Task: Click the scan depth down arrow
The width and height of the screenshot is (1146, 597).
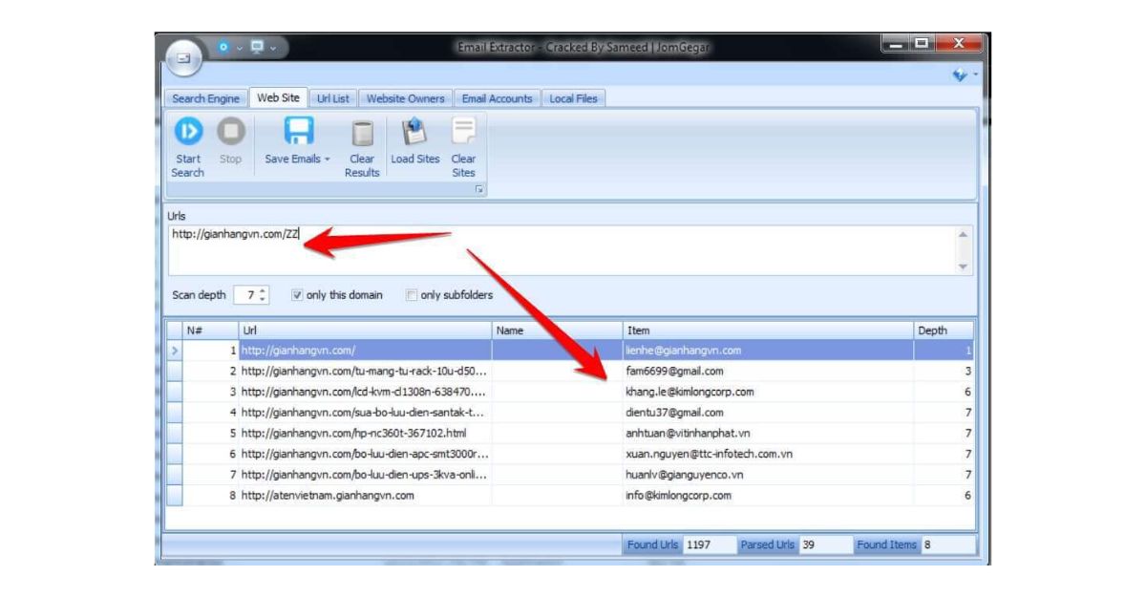Action: pyautogui.click(x=263, y=298)
